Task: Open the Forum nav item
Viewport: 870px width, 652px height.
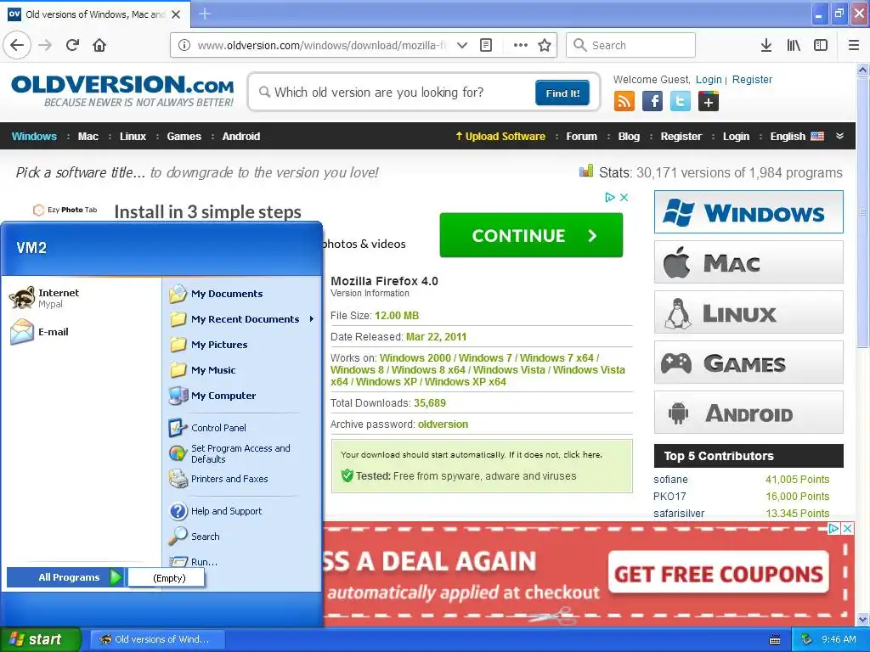Action: click(x=581, y=137)
